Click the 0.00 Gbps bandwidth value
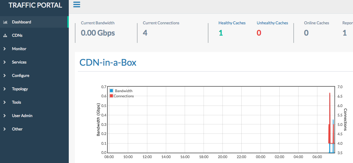Screen dimensions: 353x163 tap(98, 33)
